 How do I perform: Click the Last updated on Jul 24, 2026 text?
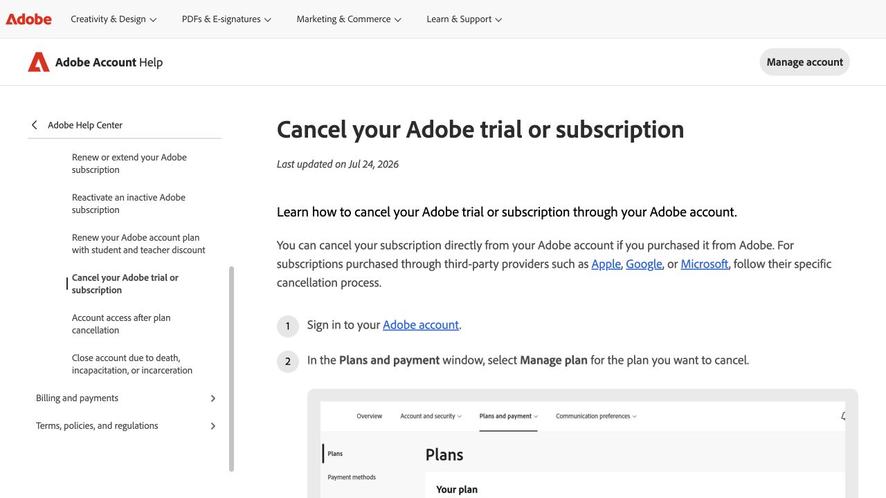(338, 165)
